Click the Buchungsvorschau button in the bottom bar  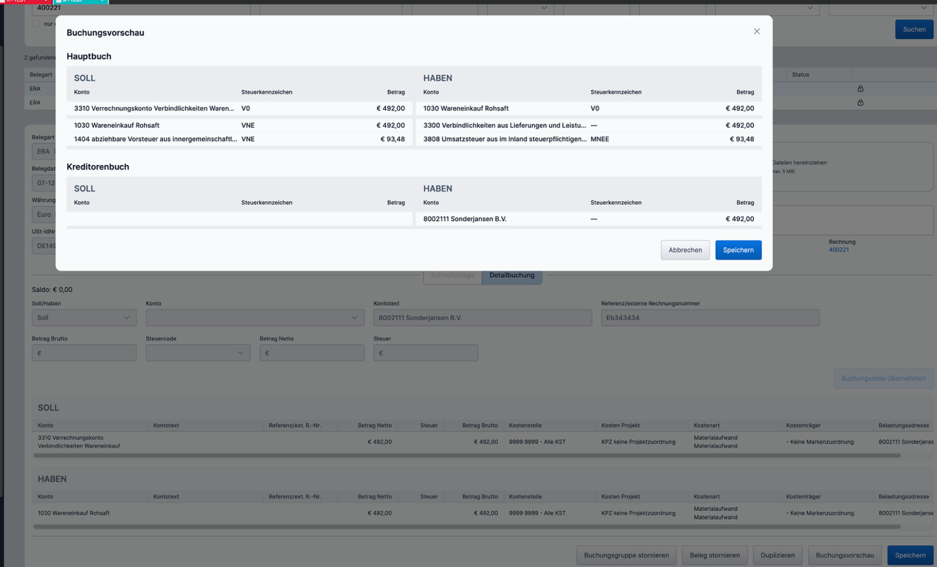(x=844, y=555)
